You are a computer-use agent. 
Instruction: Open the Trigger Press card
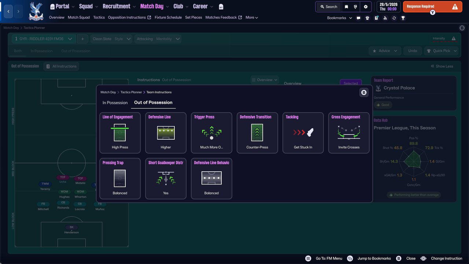(211, 133)
